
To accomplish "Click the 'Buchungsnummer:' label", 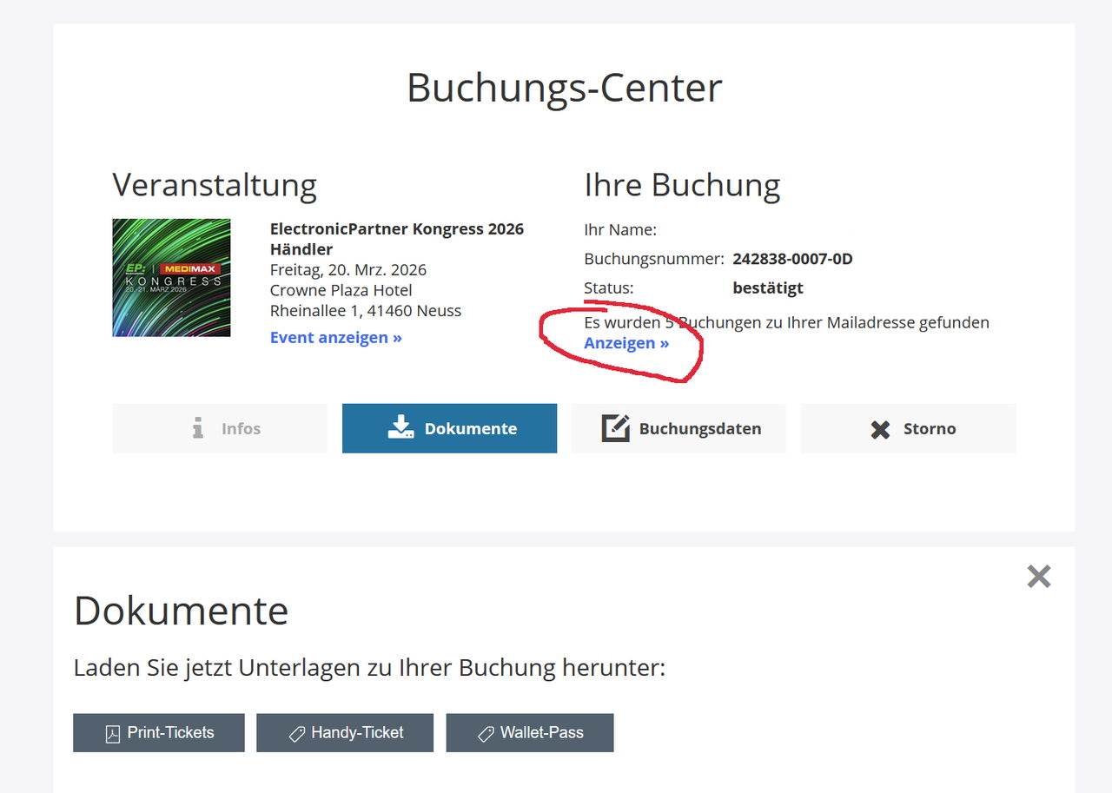I will 654,259.
